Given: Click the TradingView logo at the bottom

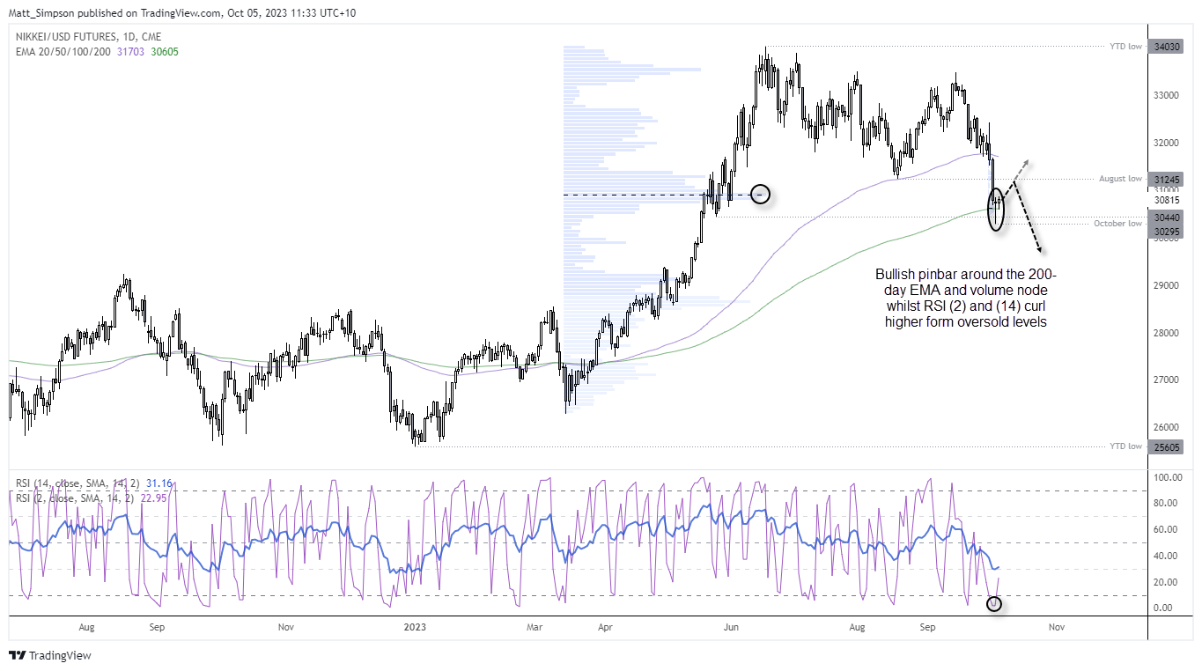Looking at the screenshot, I should [x=50, y=655].
